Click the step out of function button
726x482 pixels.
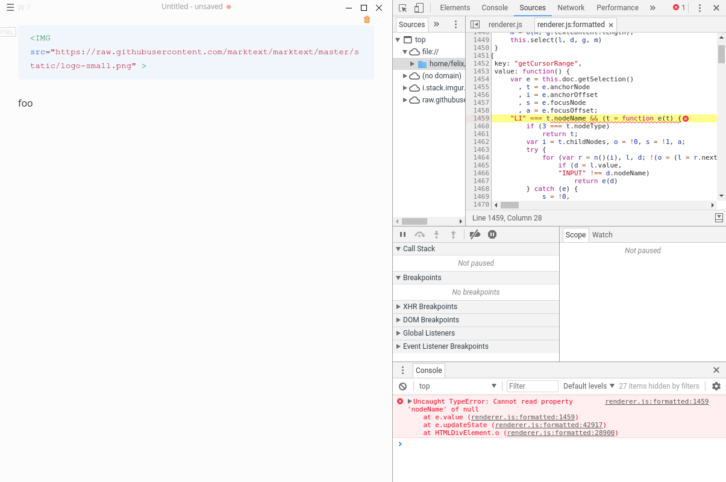coord(454,235)
